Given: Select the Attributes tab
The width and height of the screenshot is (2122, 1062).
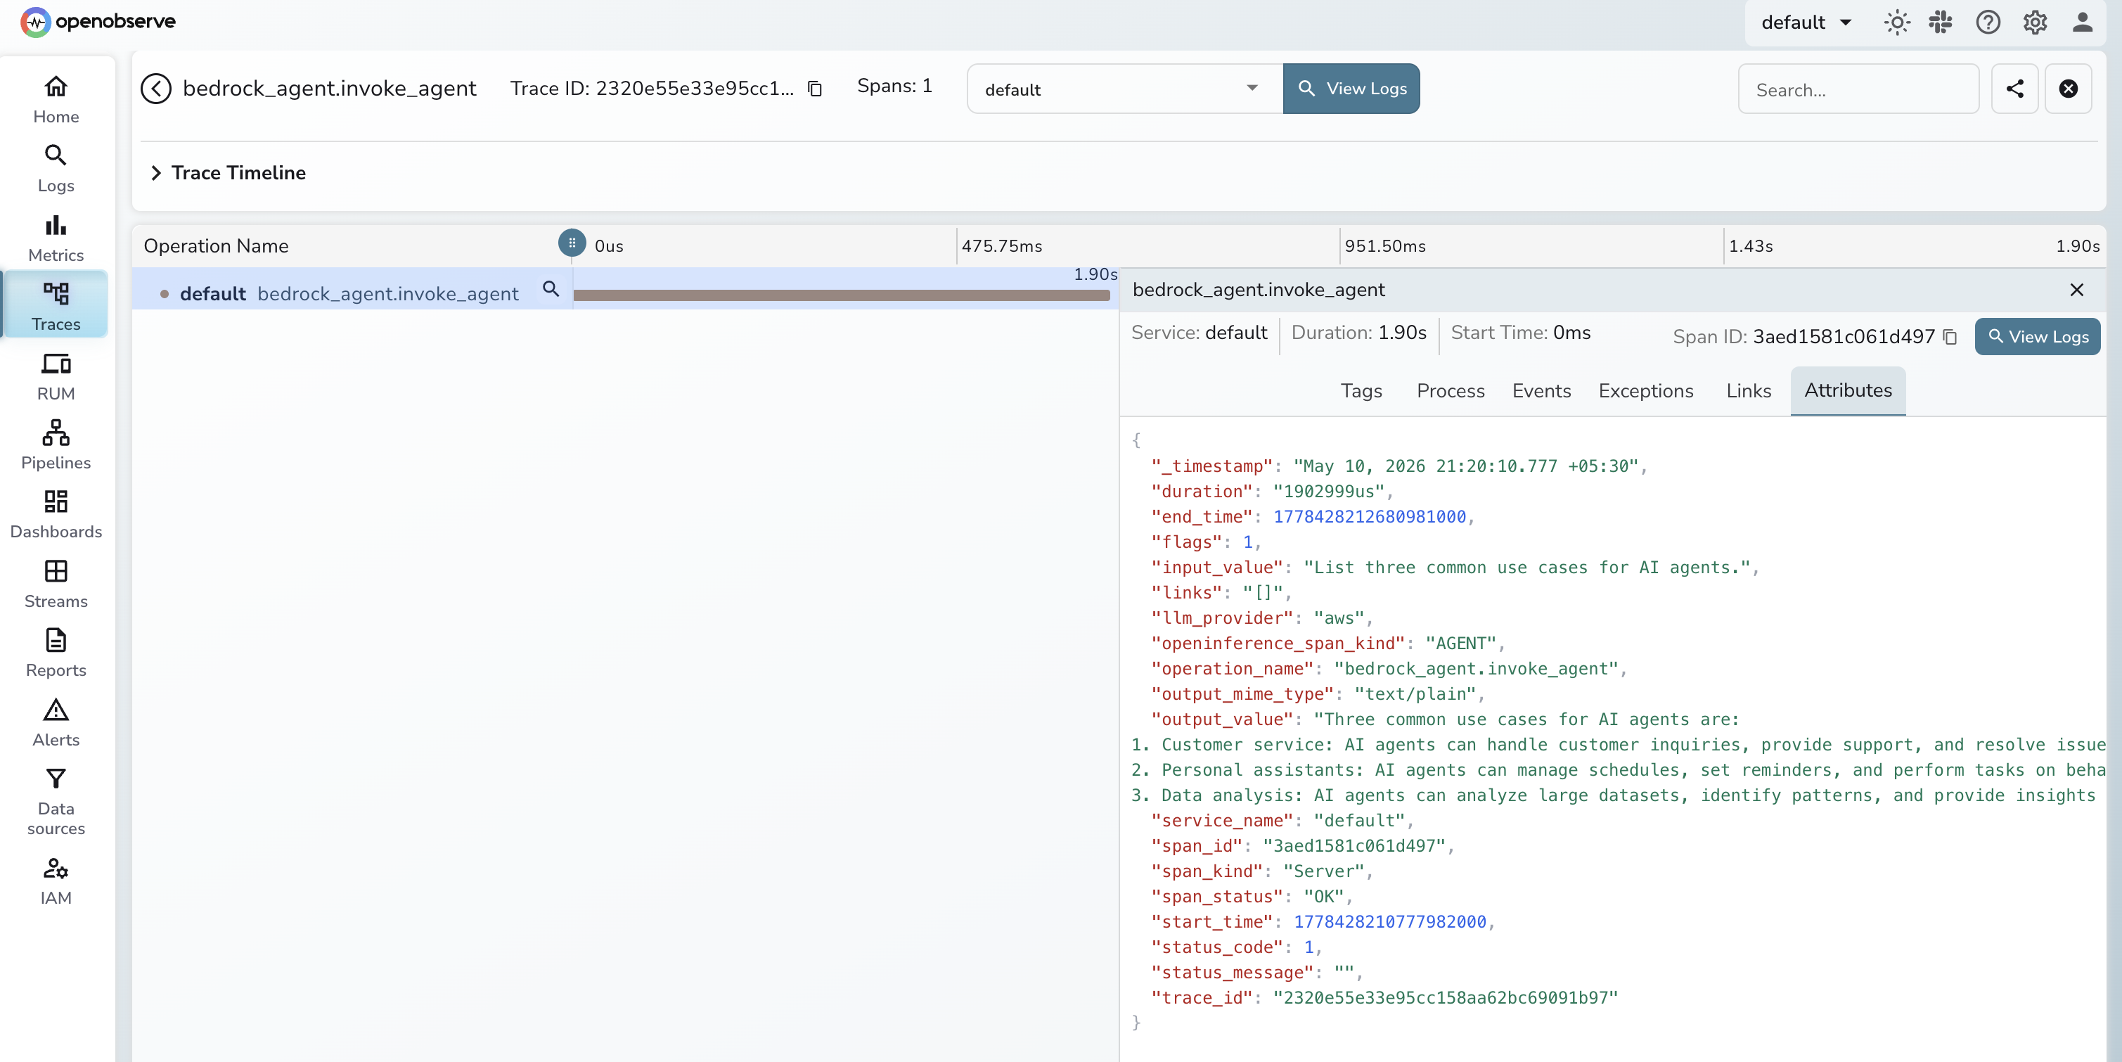Looking at the screenshot, I should [1848, 390].
